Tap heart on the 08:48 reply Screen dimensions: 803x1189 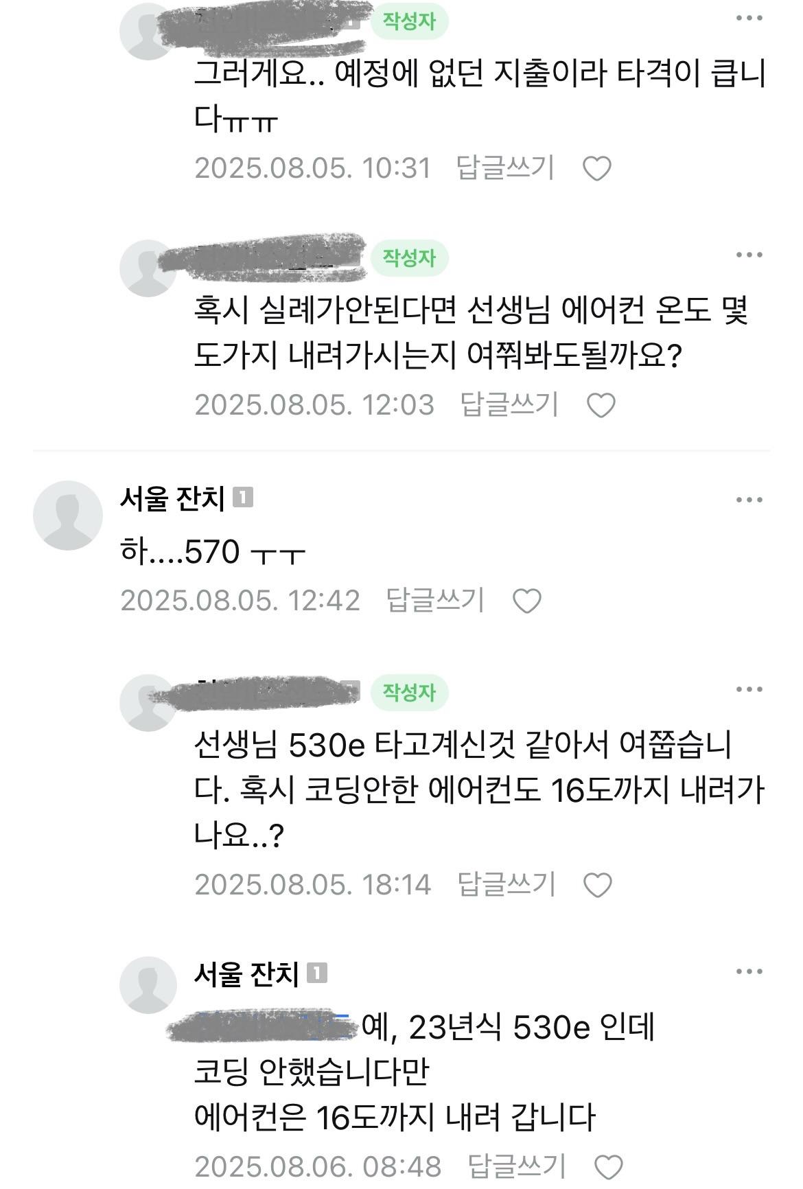coord(608,1167)
